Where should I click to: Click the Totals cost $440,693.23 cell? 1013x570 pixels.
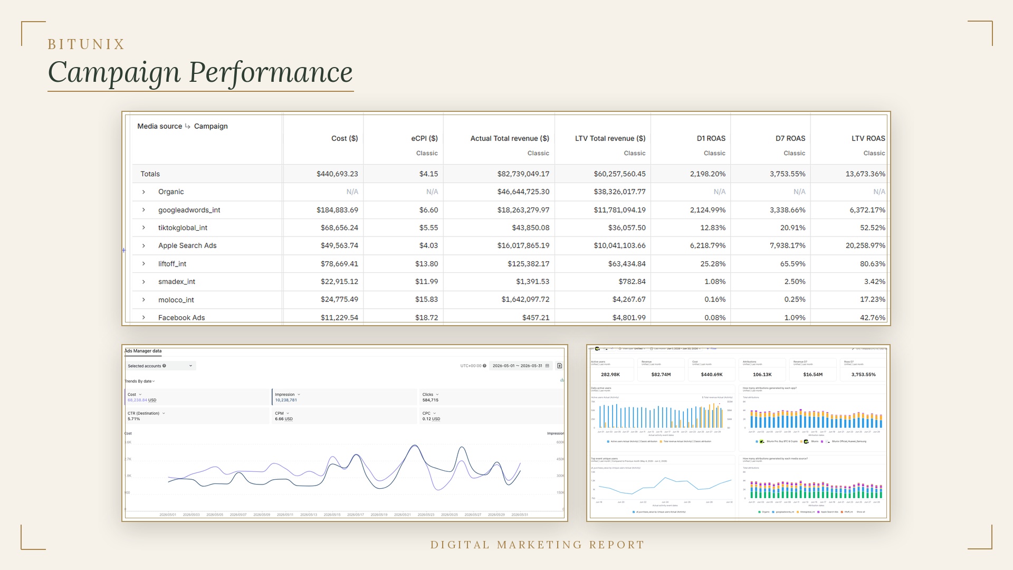337,174
